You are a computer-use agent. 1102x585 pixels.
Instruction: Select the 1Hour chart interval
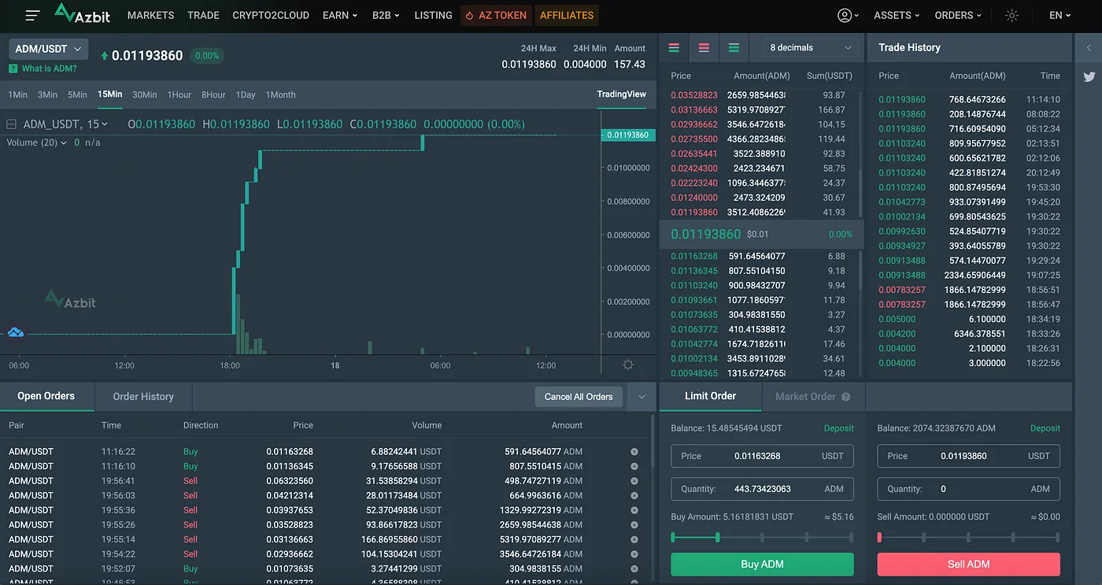pyautogui.click(x=179, y=94)
